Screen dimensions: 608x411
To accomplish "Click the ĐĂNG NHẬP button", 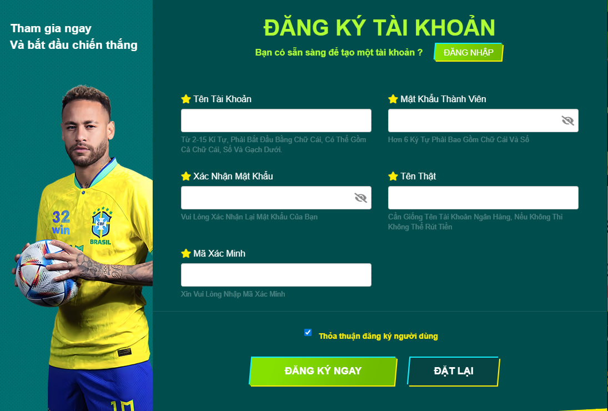I will tap(469, 52).
